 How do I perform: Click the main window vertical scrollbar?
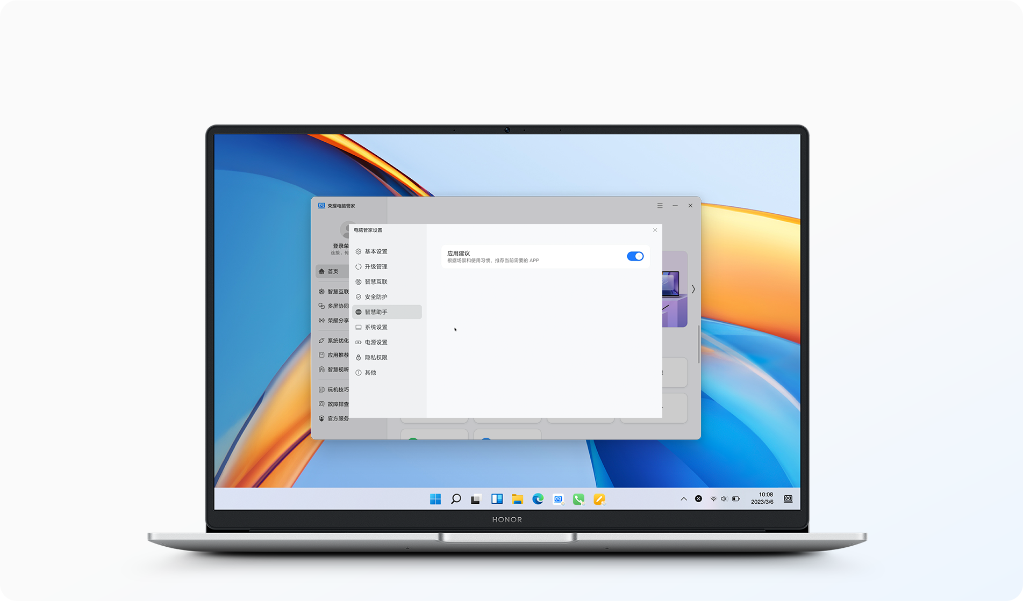pos(698,344)
